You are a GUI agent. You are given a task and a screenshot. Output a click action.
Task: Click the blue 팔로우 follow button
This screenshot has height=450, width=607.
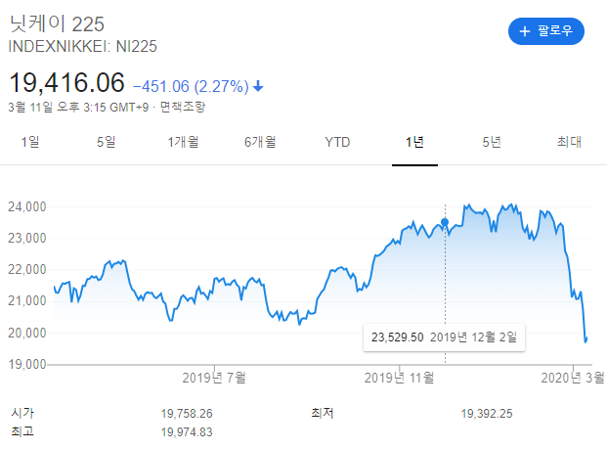tap(545, 31)
